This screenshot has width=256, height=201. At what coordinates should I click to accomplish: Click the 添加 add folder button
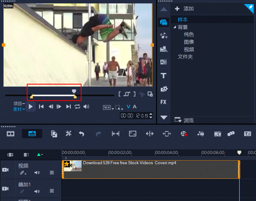[x=184, y=9]
